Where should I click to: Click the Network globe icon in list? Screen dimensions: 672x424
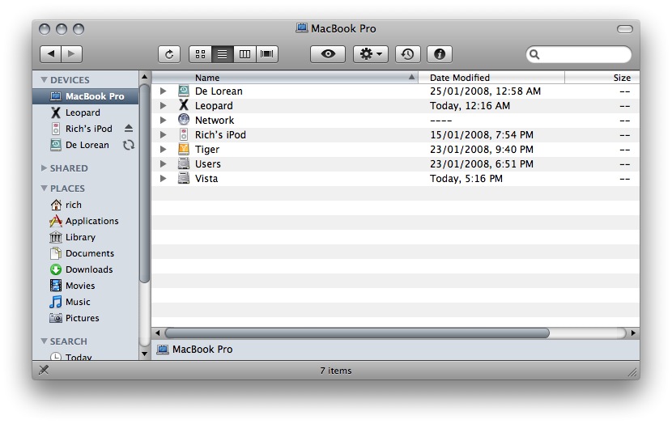(x=184, y=120)
